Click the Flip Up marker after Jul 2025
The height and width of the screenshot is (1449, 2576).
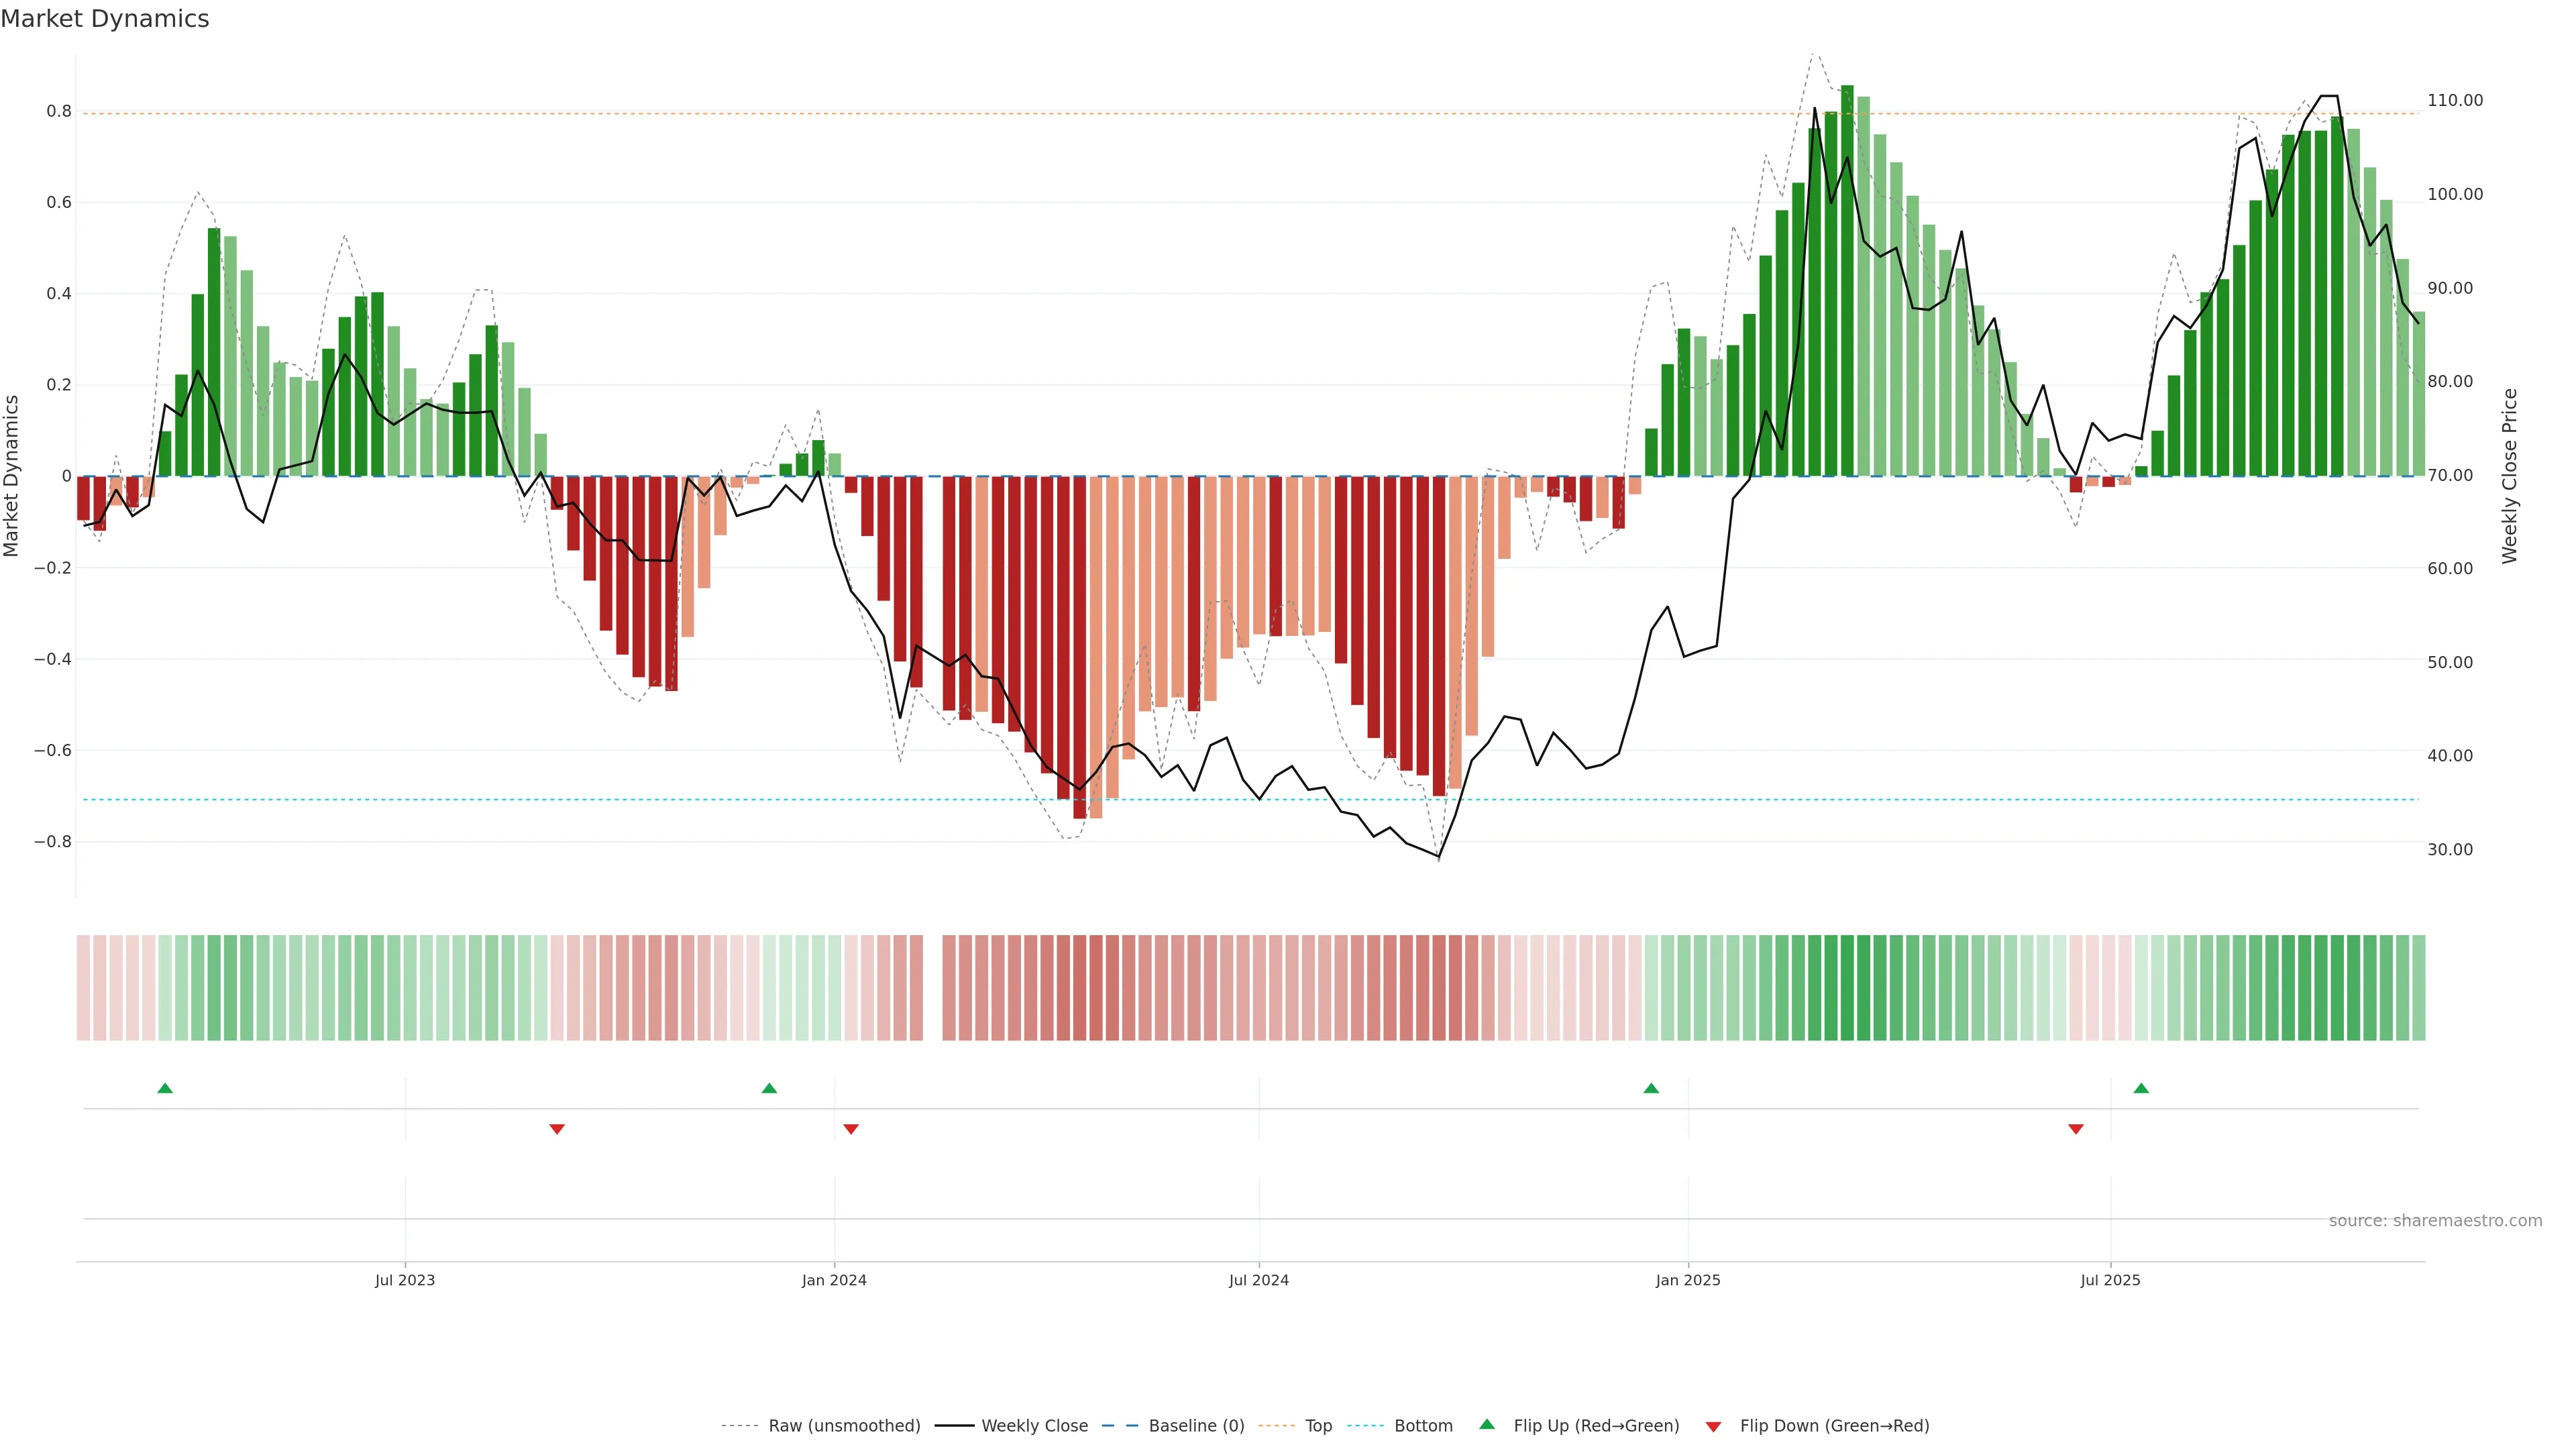pos(2141,1088)
